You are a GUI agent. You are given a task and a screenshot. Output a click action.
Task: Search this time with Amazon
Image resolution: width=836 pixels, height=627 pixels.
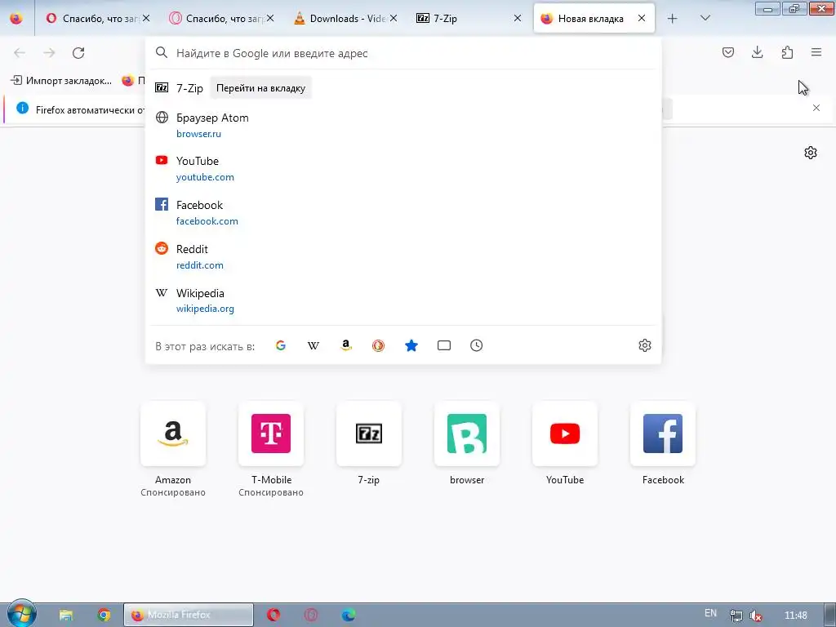(346, 345)
